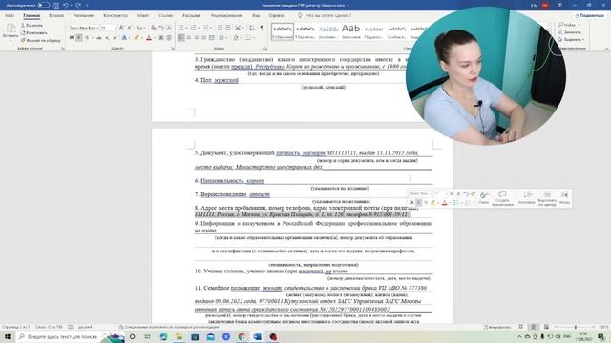Center alignment button in mini toolbar
611x343 pixels.
point(547,197)
